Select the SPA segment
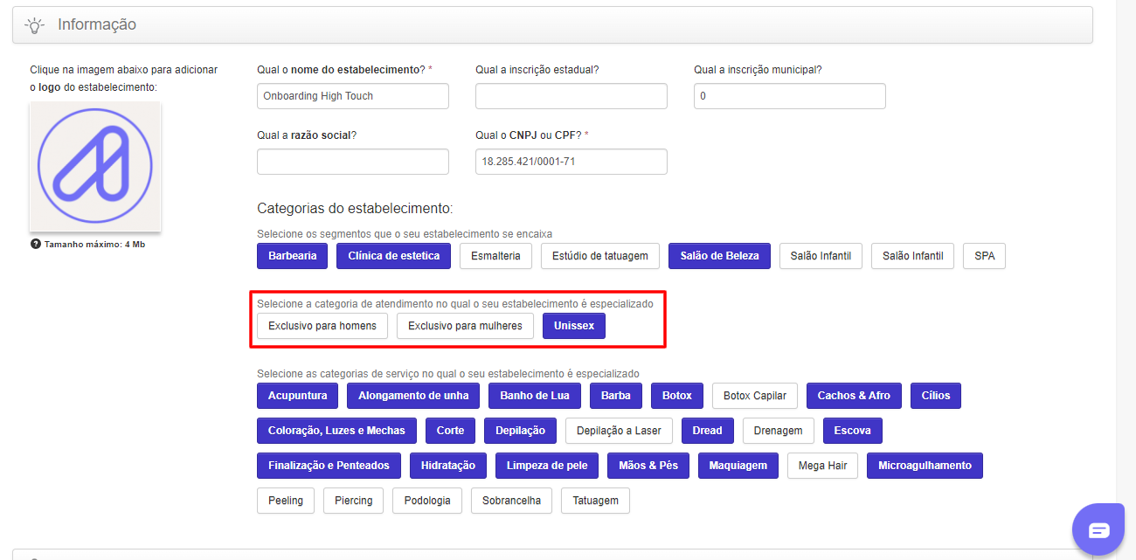Viewport: 1136px width, 560px height. click(x=984, y=256)
